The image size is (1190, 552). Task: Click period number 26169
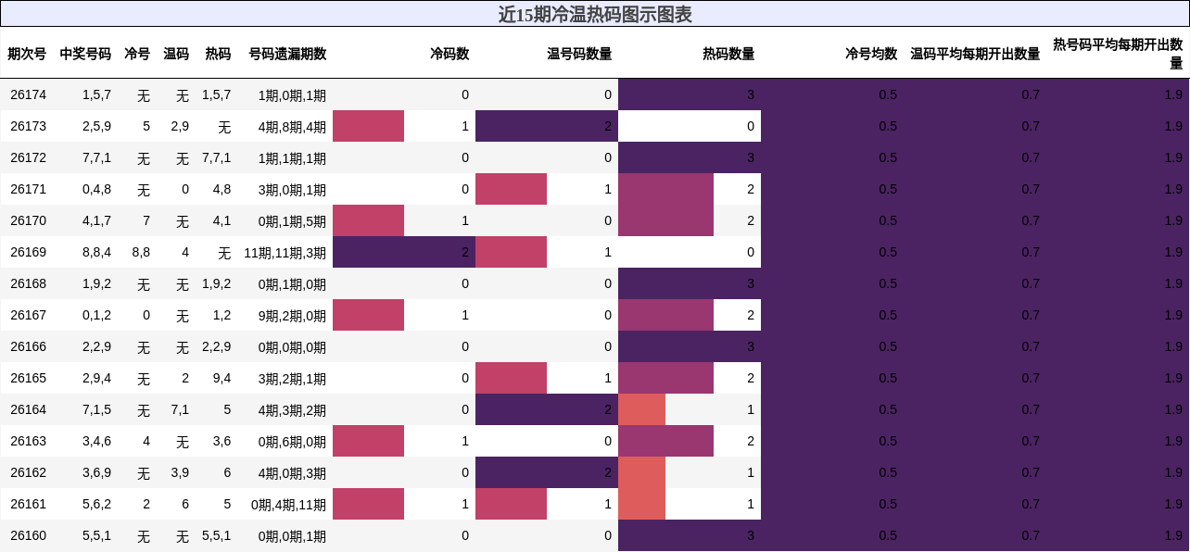pyautogui.click(x=28, y=252)
